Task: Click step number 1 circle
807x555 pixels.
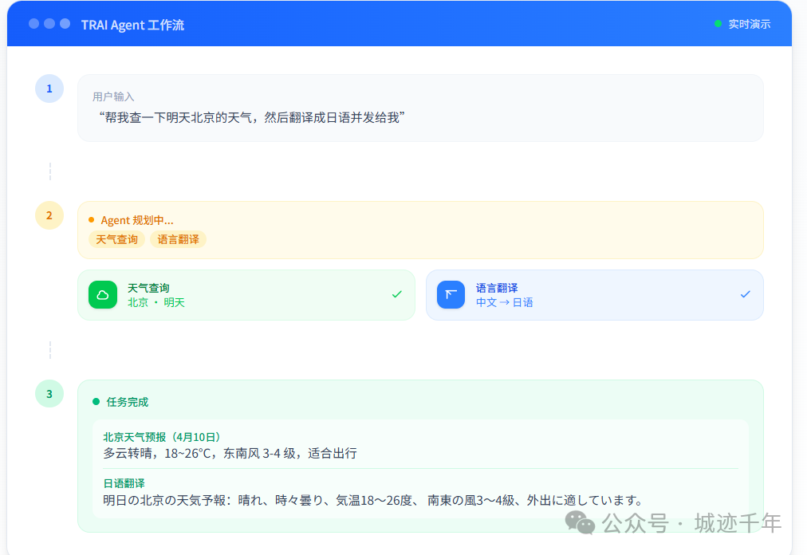Action: coord(49,89)
